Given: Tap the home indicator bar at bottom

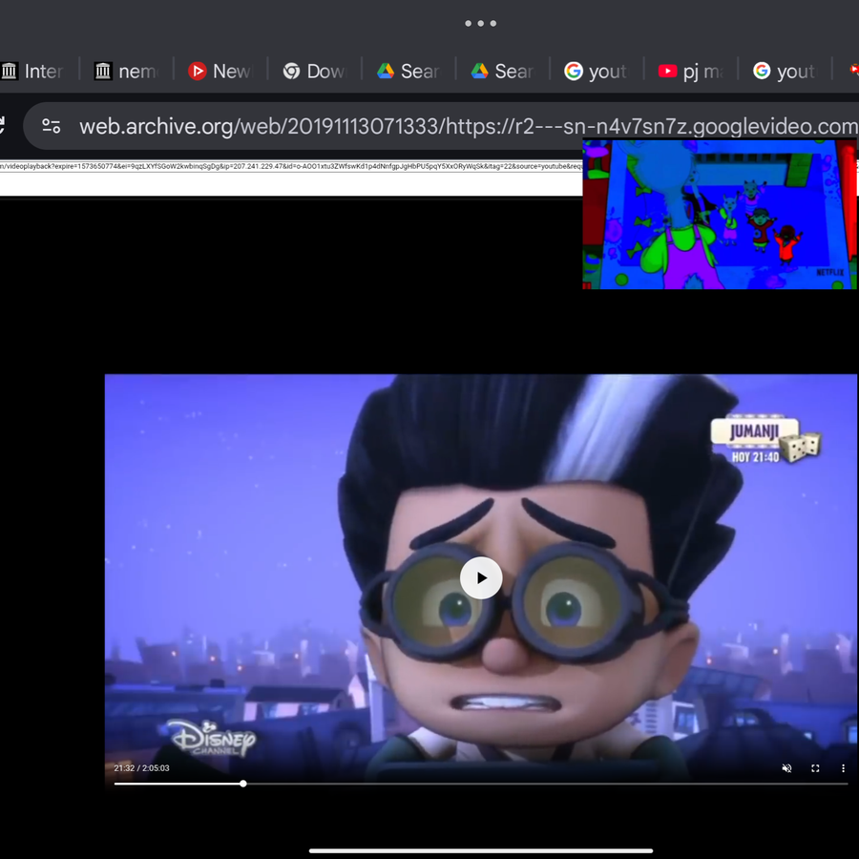Looking at the screenshot, I should coord(480,850).
